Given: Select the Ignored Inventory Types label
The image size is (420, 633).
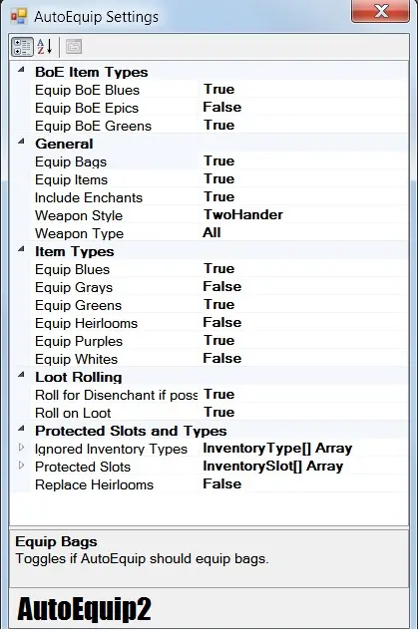Looking at the screenshot, I should [x=111, y=450].
